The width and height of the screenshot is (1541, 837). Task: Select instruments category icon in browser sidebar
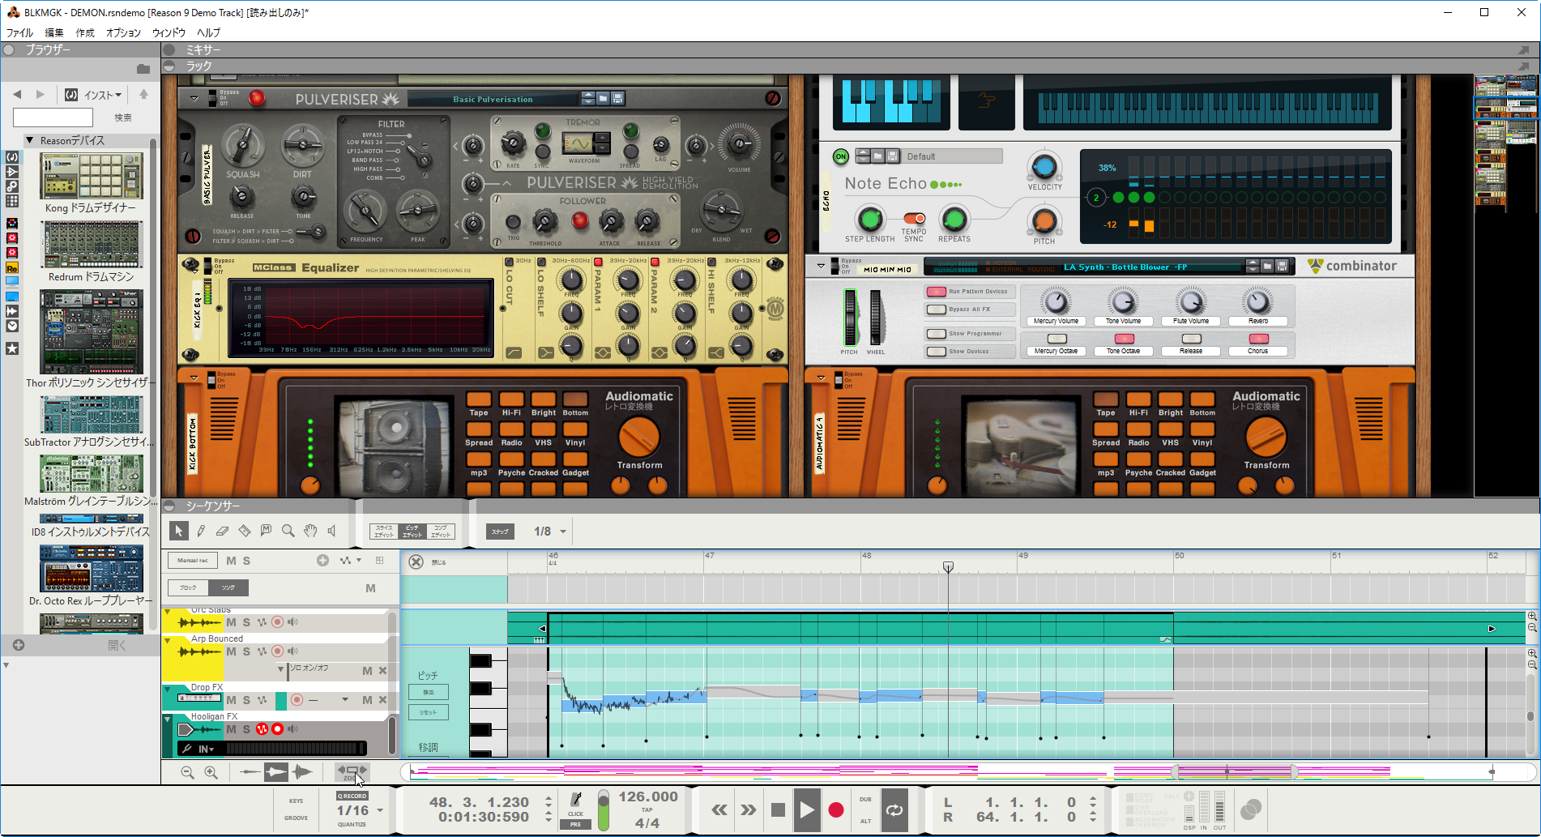12,156
